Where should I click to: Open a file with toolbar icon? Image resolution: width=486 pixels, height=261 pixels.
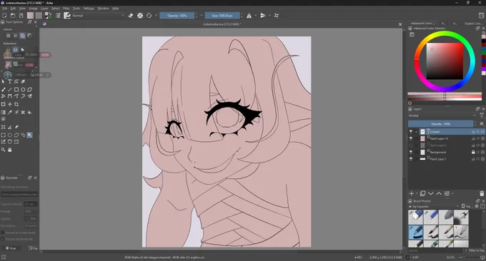[13, 15]
